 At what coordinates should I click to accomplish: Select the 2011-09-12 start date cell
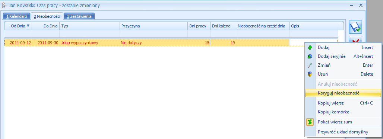coord(18,43)
